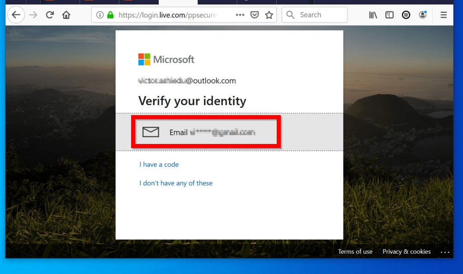Open the Firefox Account menu
Viewport: 463px width, 274px height.
422,14
